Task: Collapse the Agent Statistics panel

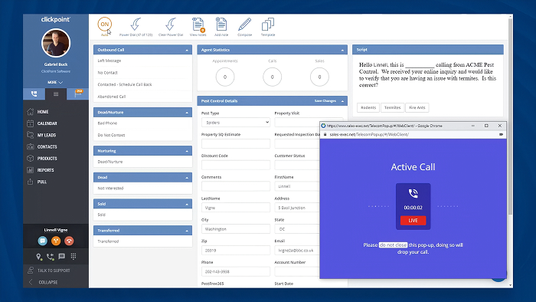Action: (342, 51)
